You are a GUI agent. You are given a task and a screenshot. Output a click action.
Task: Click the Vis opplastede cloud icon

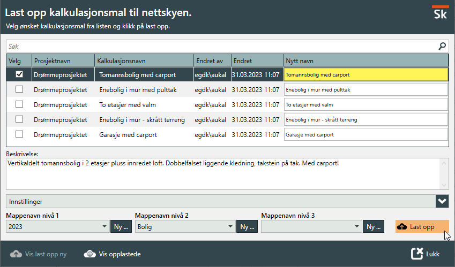click(90, 254)
